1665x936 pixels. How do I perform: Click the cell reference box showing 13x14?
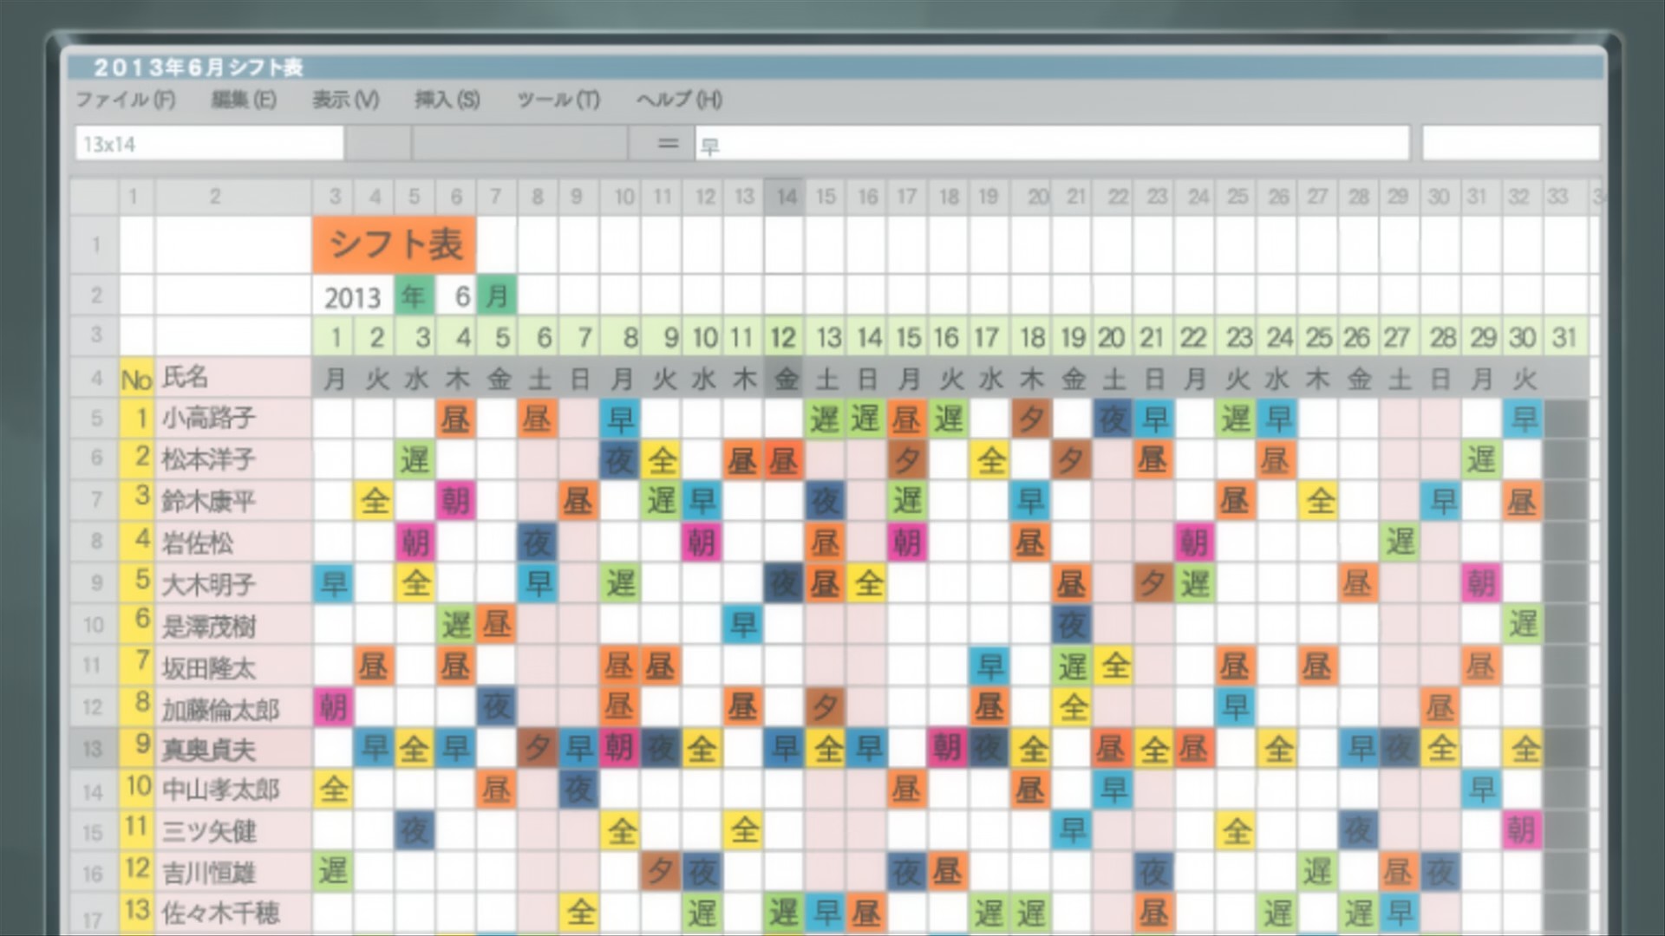pos(208,144)
